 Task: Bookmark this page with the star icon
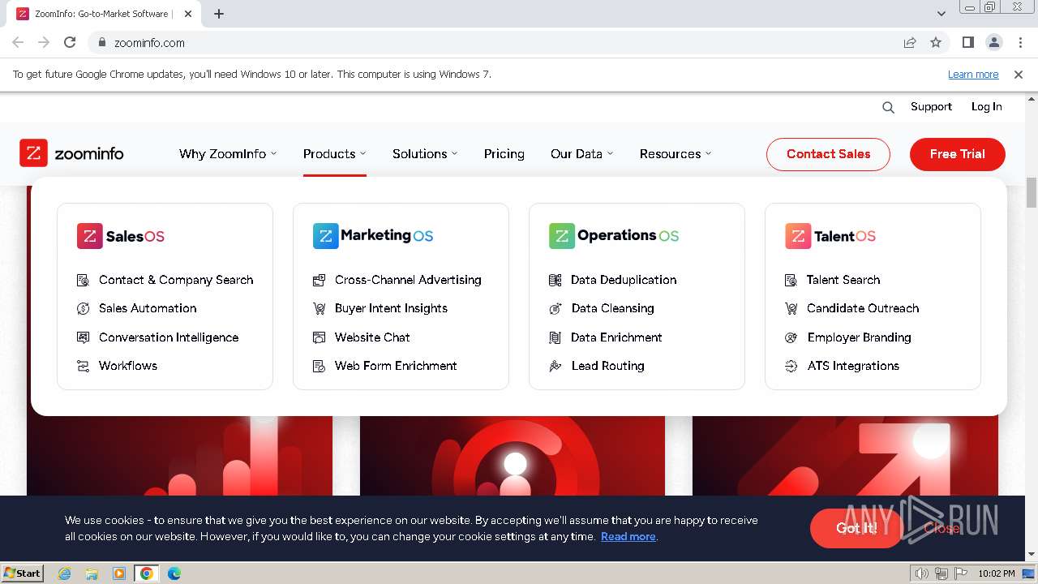pos(936,43)
